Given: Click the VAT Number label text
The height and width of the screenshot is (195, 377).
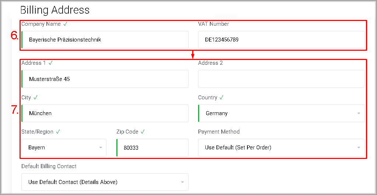Looking at the screenshot, I should click(x=214, y=24).
